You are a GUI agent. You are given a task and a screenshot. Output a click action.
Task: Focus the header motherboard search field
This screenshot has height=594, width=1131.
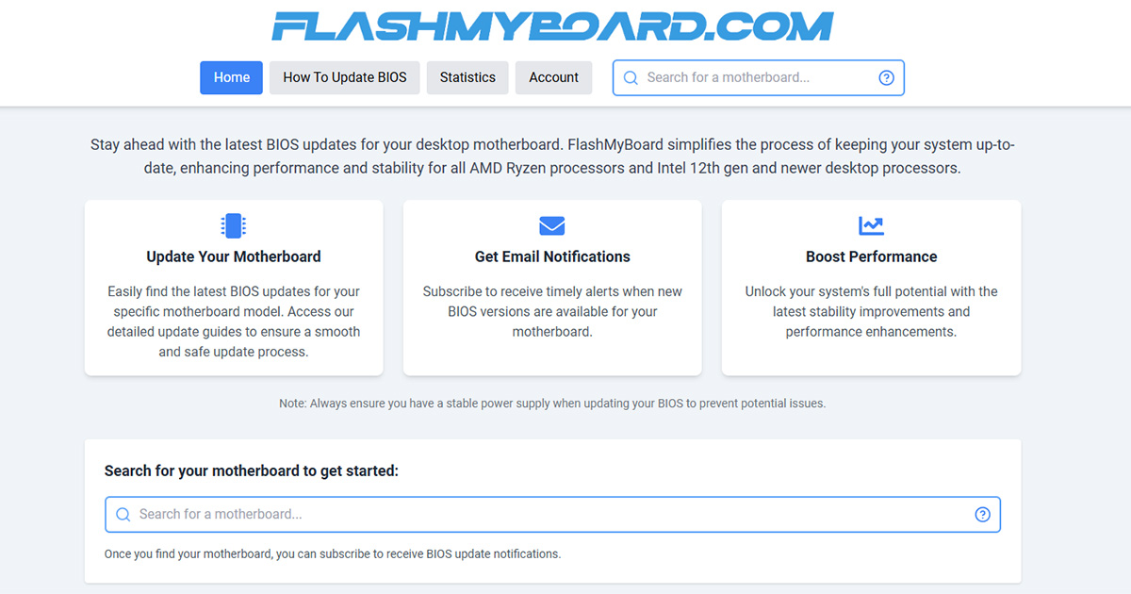(754, 78)
